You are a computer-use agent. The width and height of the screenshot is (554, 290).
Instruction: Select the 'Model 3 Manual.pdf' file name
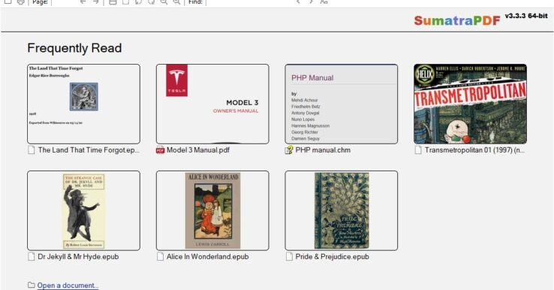pos(198,150)
